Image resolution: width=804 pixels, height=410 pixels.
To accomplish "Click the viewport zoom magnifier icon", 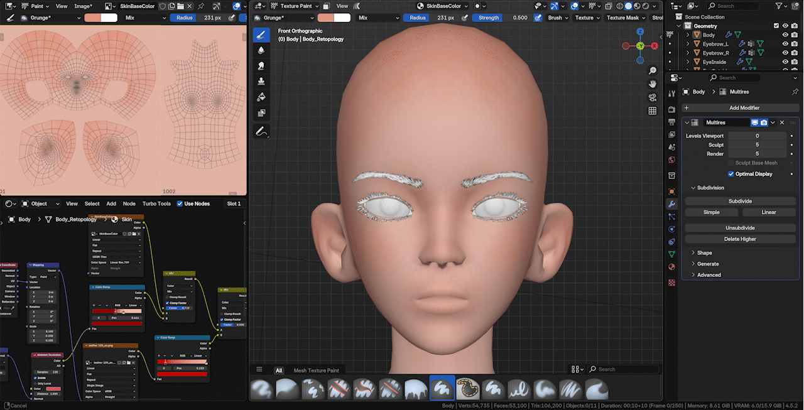I will [653, 71].
